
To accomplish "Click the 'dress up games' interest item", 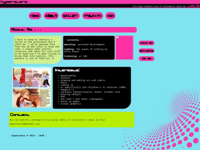I will coord(70,101).
